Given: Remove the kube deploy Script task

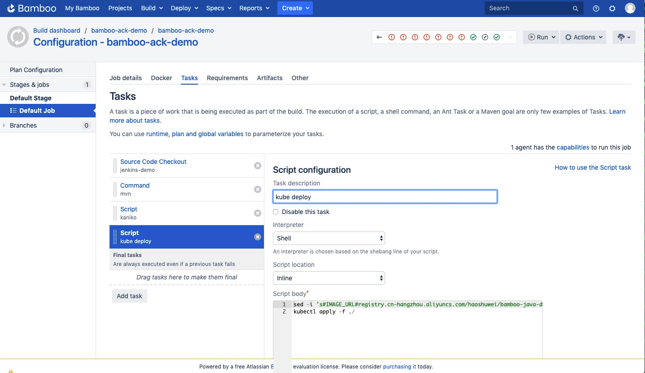Looking at the screenshot, I should tap(258, 237).
